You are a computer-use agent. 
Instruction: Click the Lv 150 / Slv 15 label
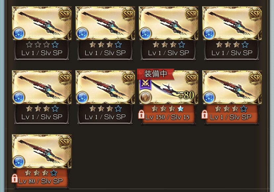tap(167, 117)
